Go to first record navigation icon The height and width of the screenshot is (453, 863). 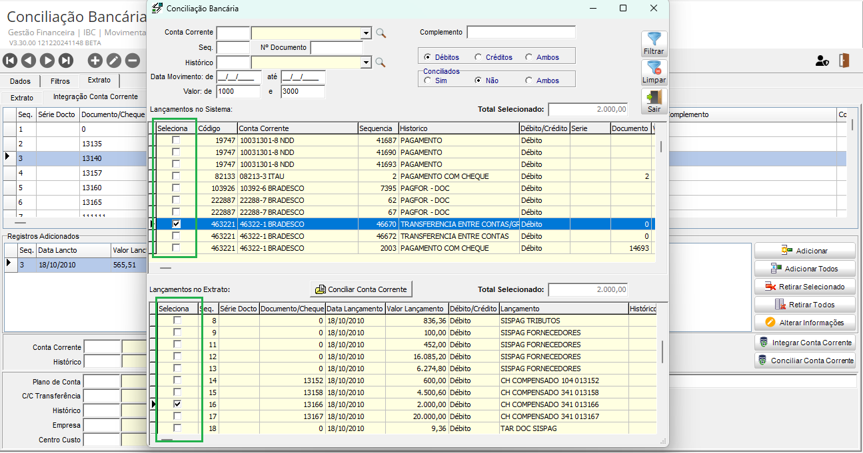coord(10,61)
